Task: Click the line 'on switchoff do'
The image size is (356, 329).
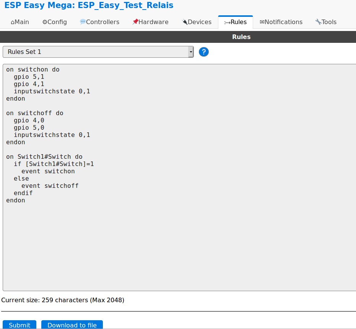Action: pos(35,113)
